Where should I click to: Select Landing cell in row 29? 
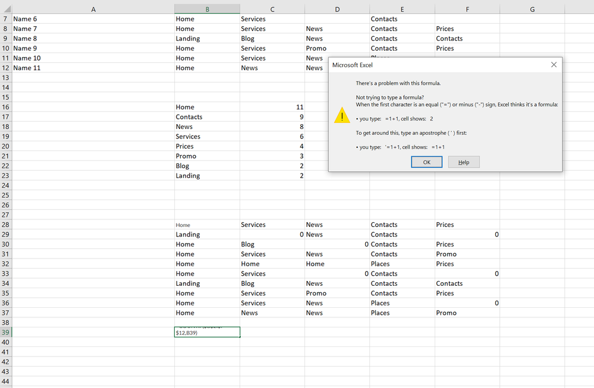point(208,235)
